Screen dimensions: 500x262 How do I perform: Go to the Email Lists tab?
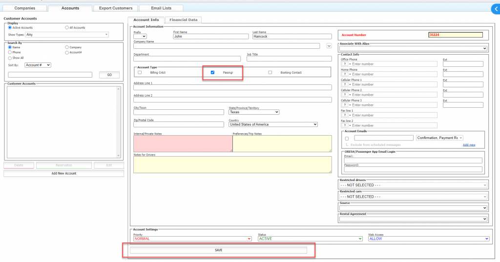click(161, 8)
